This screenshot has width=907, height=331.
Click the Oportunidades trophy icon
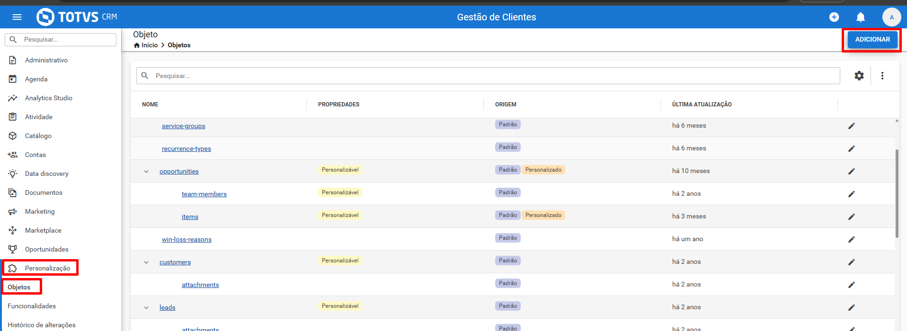13,249
